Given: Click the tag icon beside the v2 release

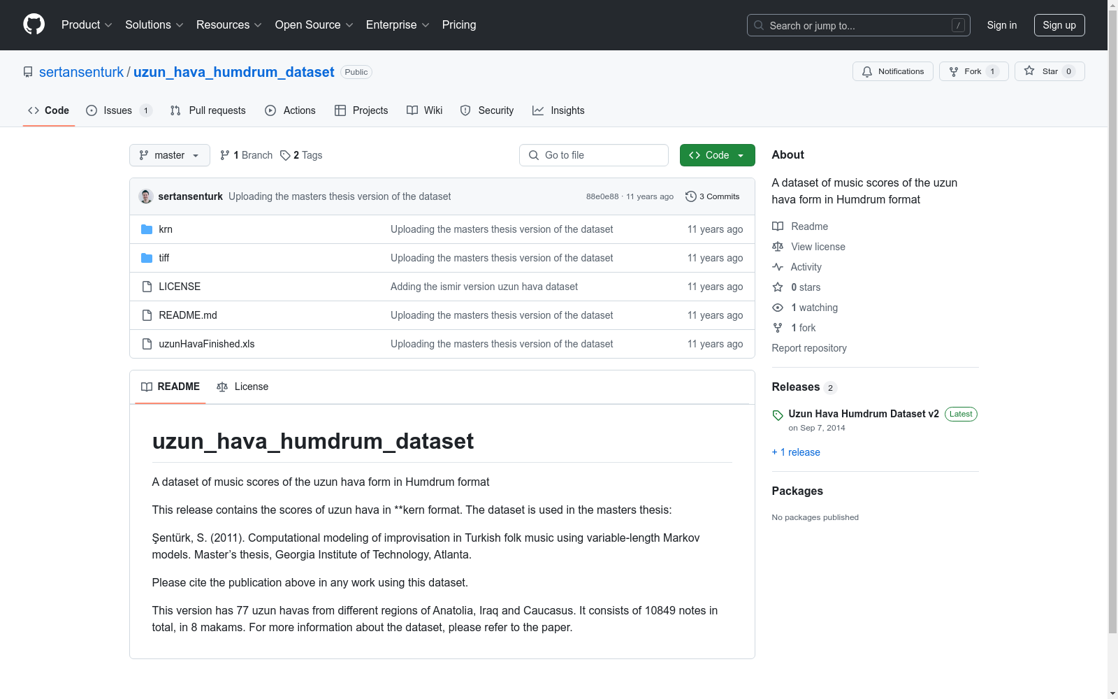Looking at the screenshot, I should coord(778,415).
